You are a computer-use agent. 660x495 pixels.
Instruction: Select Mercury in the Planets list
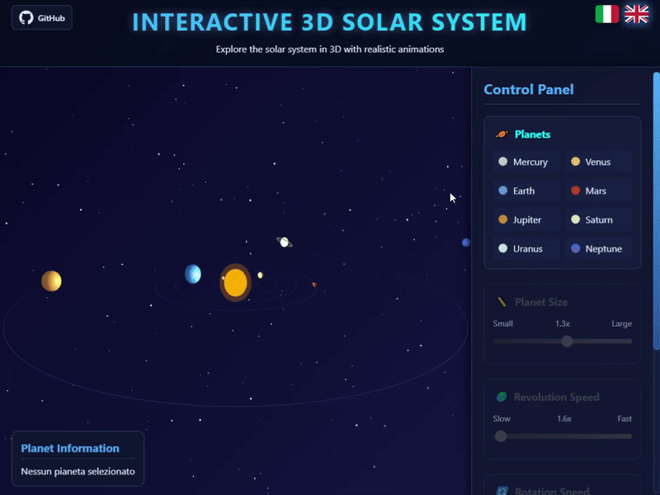click(x=526, y=162)
